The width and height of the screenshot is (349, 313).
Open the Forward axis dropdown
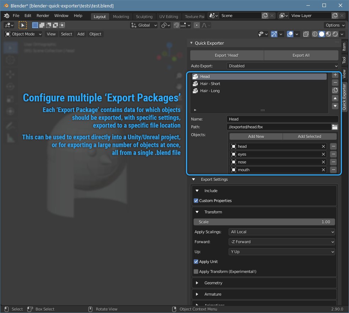282,242
